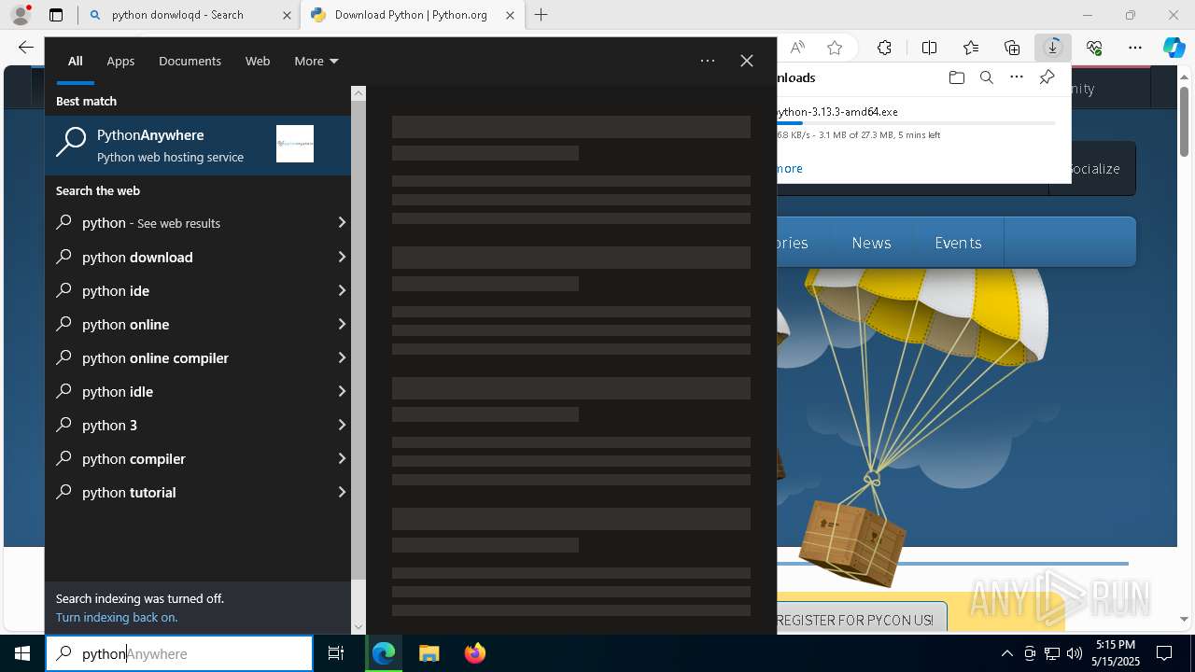The image size is (1195, 672).
Task: Expand the python 3 suggestion arrow
Action: coord(342,425)
